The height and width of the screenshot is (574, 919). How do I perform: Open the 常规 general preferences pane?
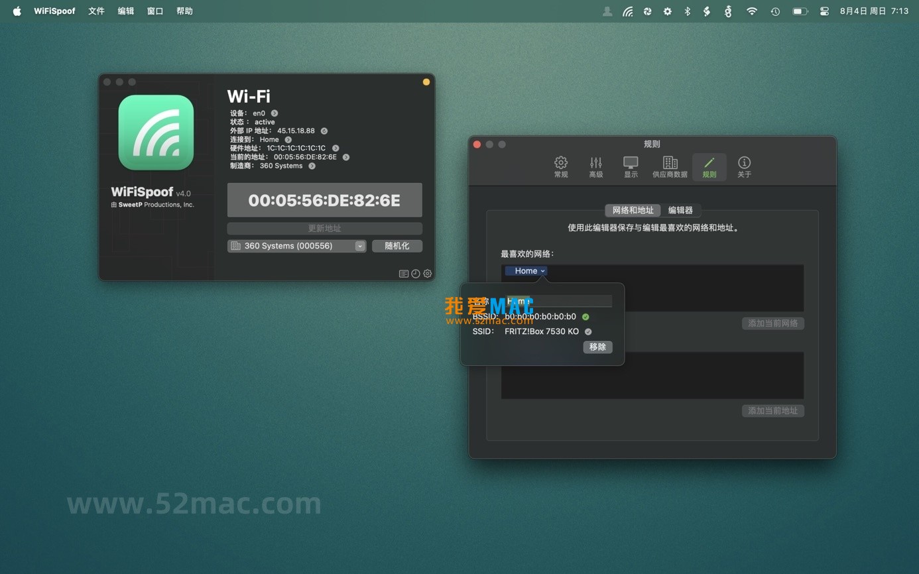(560, 167)
